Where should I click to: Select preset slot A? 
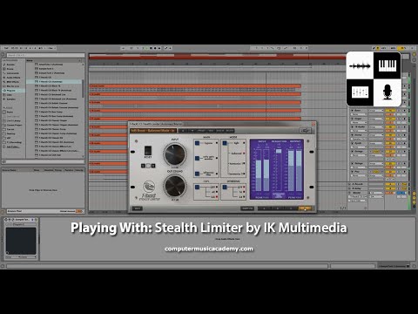pos(264,208)
